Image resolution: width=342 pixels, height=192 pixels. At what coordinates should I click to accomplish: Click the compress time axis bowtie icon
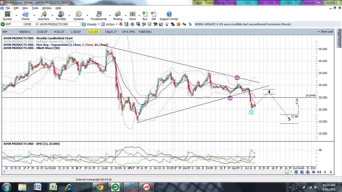pyautogui.click(x=319, y=172)
